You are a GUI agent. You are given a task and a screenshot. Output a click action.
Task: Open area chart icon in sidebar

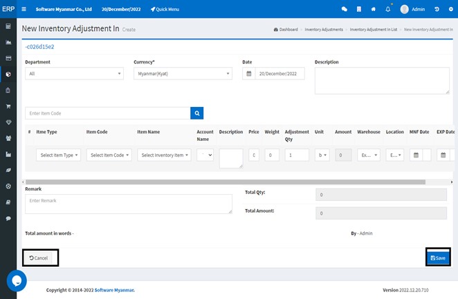(x=8, y=42)
